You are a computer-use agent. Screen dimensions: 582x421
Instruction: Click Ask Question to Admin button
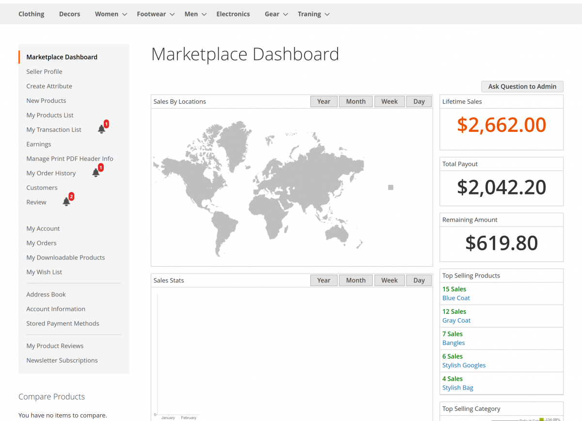pyautogui.click(x=522, y=86)
